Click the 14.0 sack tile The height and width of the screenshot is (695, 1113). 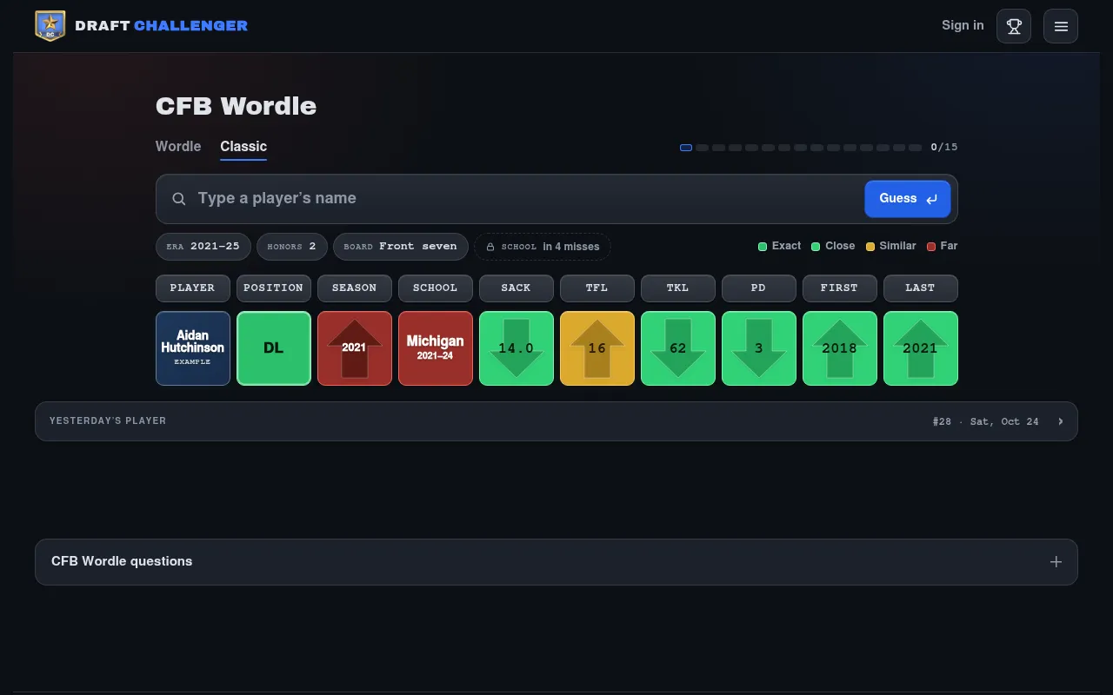517,348
